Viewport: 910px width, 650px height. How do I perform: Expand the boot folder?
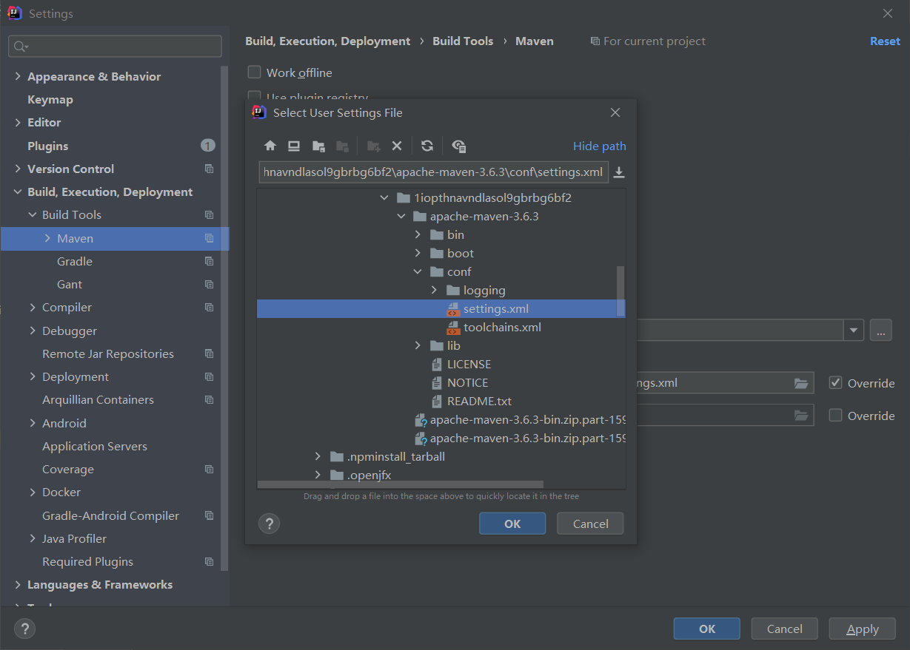tap(418, 253)
